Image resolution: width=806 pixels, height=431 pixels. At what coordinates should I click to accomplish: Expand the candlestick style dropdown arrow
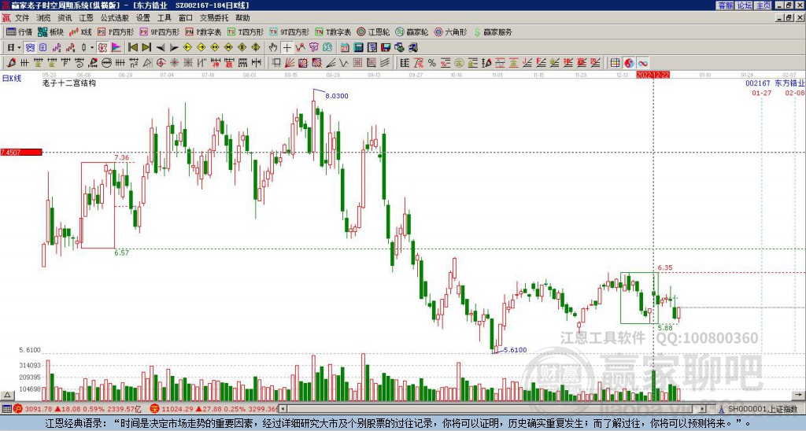[x=92, y=48]
